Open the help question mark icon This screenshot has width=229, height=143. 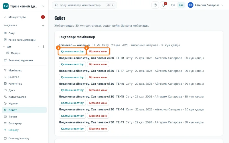tap(155, 5)
